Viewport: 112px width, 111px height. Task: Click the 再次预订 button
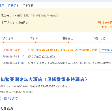pyautogui.click(x=10, y=98)
